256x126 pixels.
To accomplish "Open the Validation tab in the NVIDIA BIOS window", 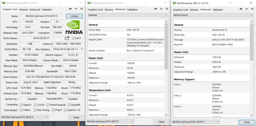I will [x=218, y=10].
